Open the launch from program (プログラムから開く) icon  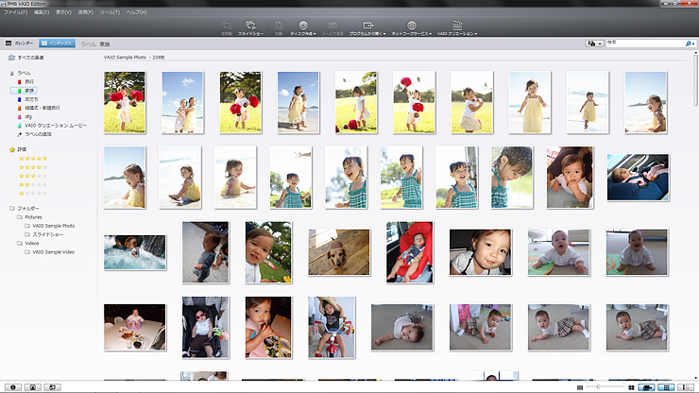(367, 27)
